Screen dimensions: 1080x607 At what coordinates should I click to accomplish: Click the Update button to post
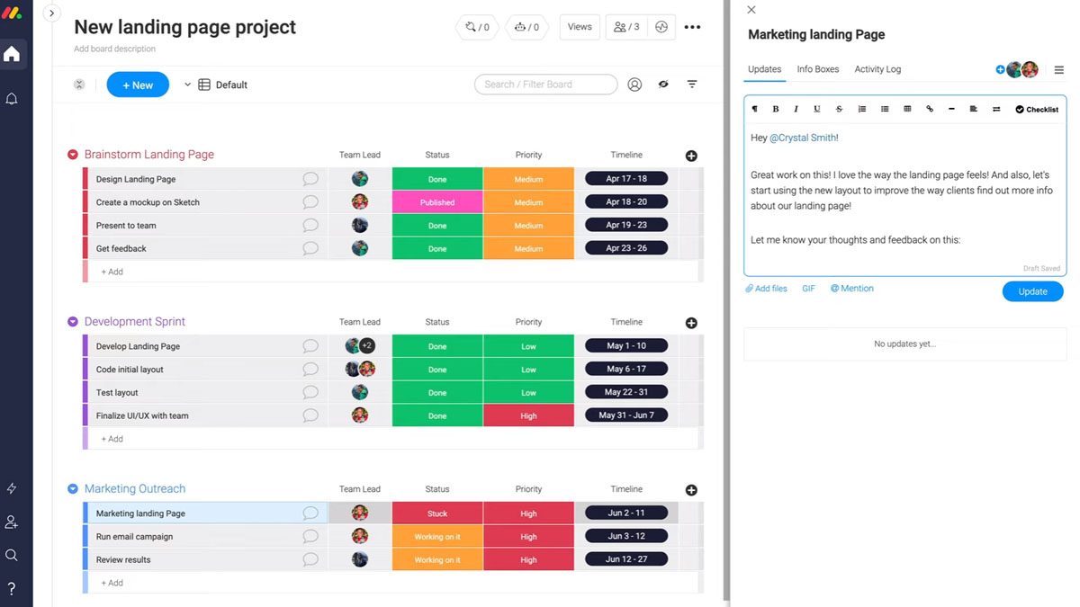coord(1032,290)
